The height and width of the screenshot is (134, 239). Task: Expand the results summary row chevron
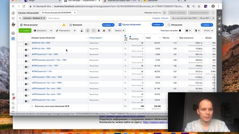pyautogui.click(x=32, y=106)
